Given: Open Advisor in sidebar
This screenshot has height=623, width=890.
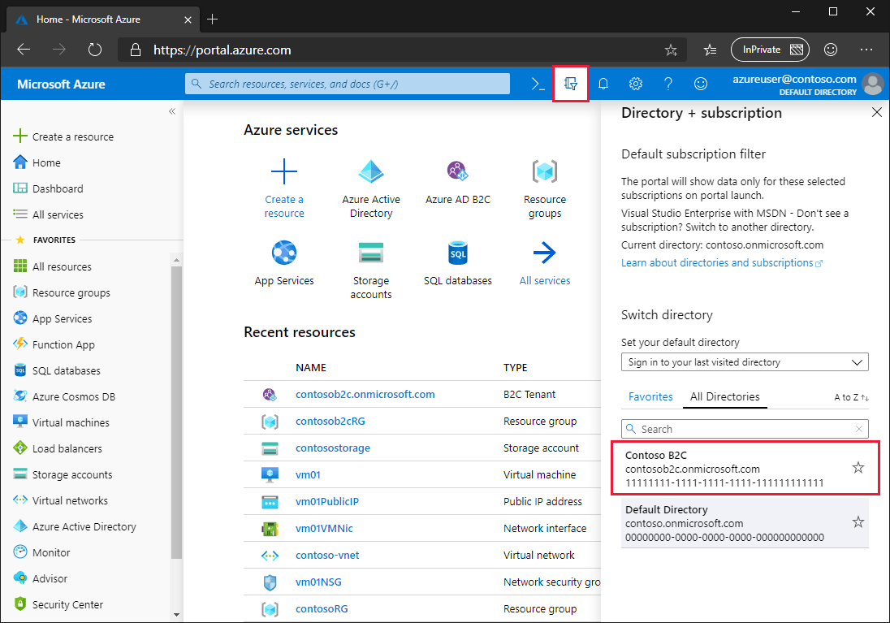Looking at the screenshot, I should [41, 578].
